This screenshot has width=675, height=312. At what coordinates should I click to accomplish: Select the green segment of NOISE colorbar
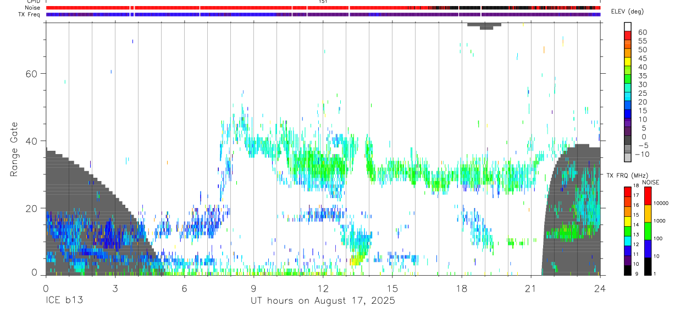[x=648, y=231]
